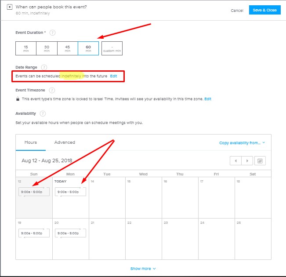Click the custom min duration field
Image resolution: width=286 pixels, height=277 pixels.
112,48
